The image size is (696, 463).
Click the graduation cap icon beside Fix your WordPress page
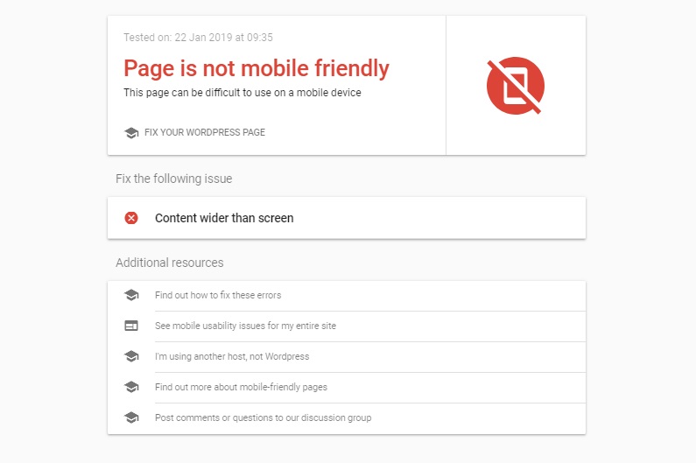(x=131, y=133)
